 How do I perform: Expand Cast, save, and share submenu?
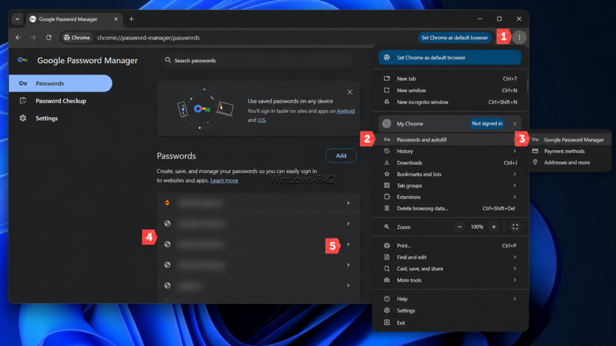pyautogui.click(x=449, y=269)
